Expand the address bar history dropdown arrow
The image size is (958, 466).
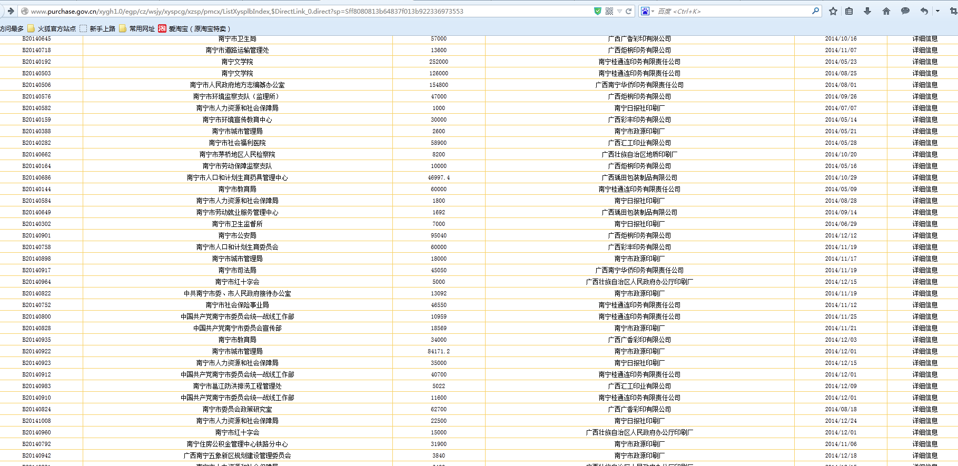619,11
